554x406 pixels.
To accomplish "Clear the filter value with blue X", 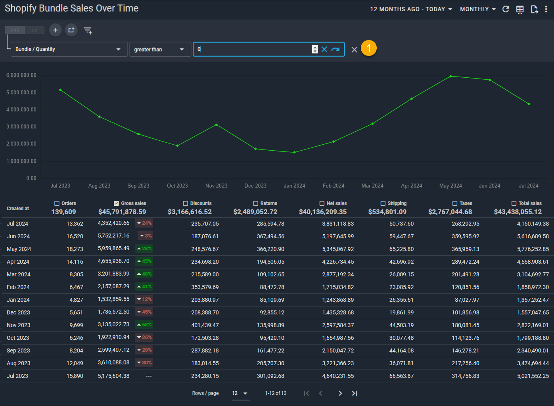I will coord(324,49).
